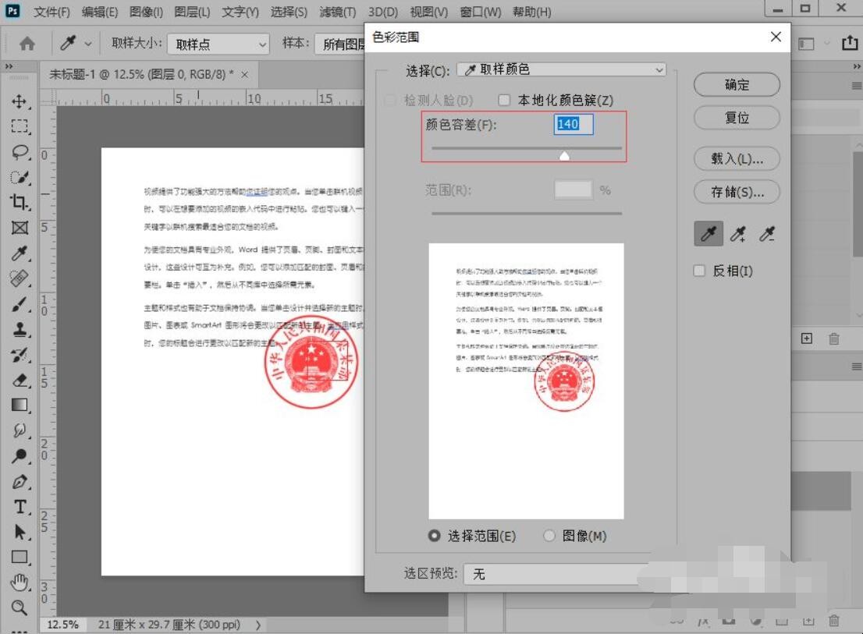Click the Home icon in options bar
The image size is (863, 634).
click(27, 44)
